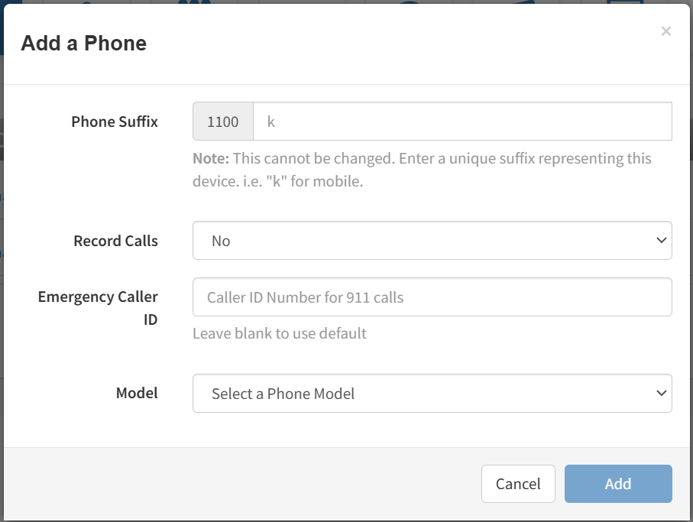Click the Record Calls chevron arrow
Viewport: 693px width, 522px height.
(662, 241)
